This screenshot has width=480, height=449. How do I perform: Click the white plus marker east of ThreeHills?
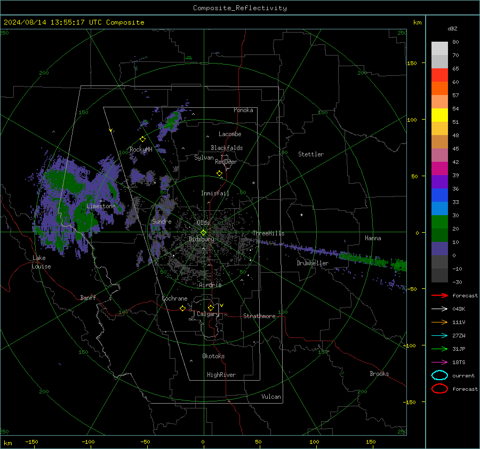click(301, 215)
